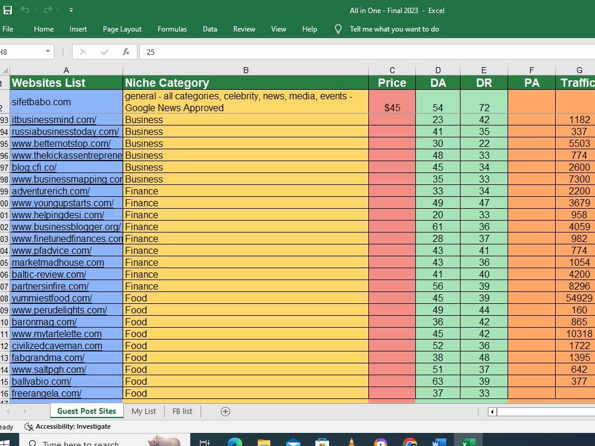Open the www.betternotstop.com/ link
The image size is (595, 446).
click(x=61, y=144)
